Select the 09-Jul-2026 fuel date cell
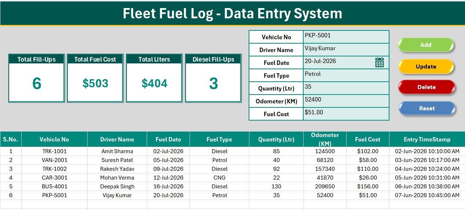465x210 pixels. point(168,169)
